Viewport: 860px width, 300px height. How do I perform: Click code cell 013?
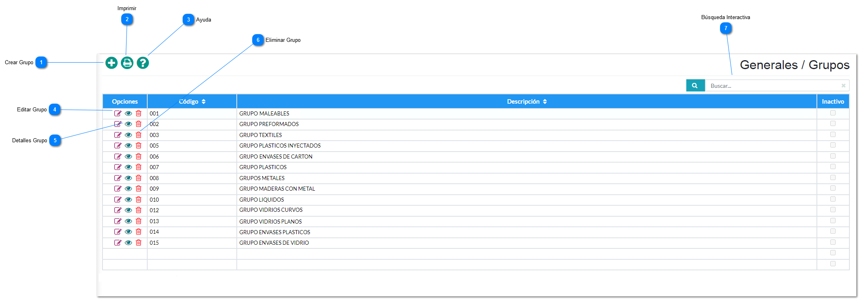[192, 221]
